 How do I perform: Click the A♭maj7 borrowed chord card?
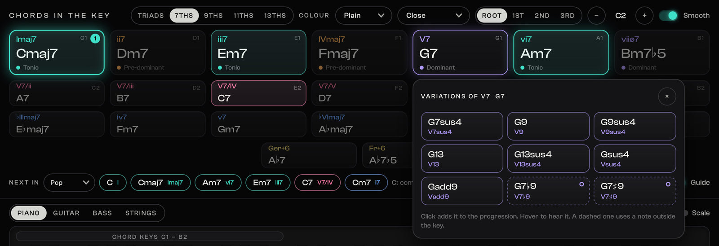coord(359,124)
